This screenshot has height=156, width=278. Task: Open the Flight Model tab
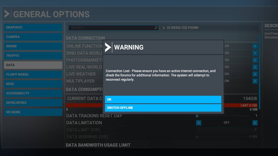(x=33, y=74)
